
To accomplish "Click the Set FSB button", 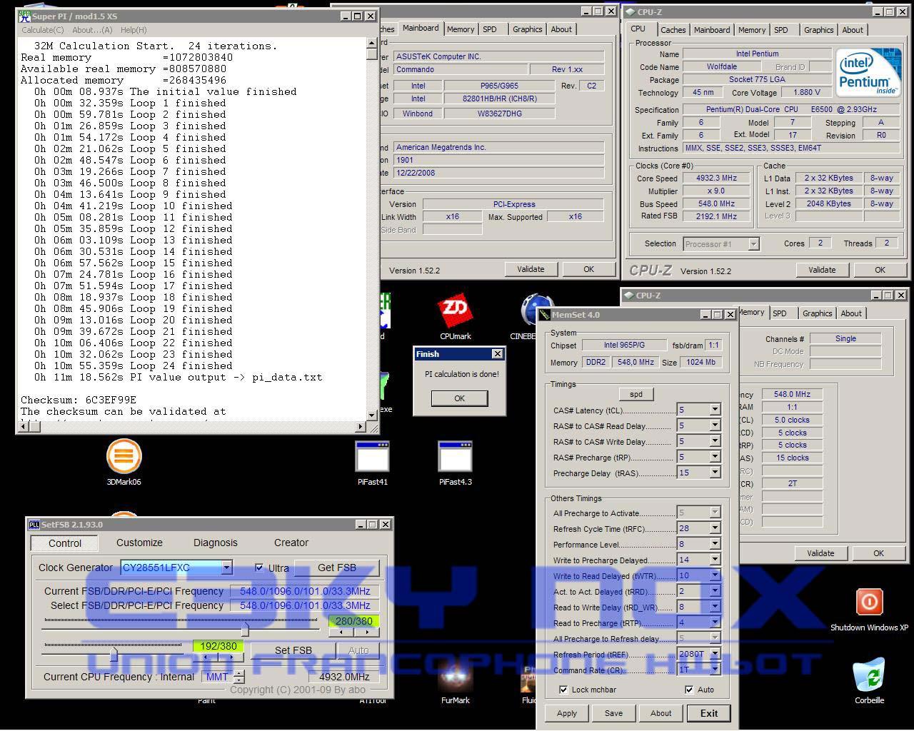I will coord(293,650).
